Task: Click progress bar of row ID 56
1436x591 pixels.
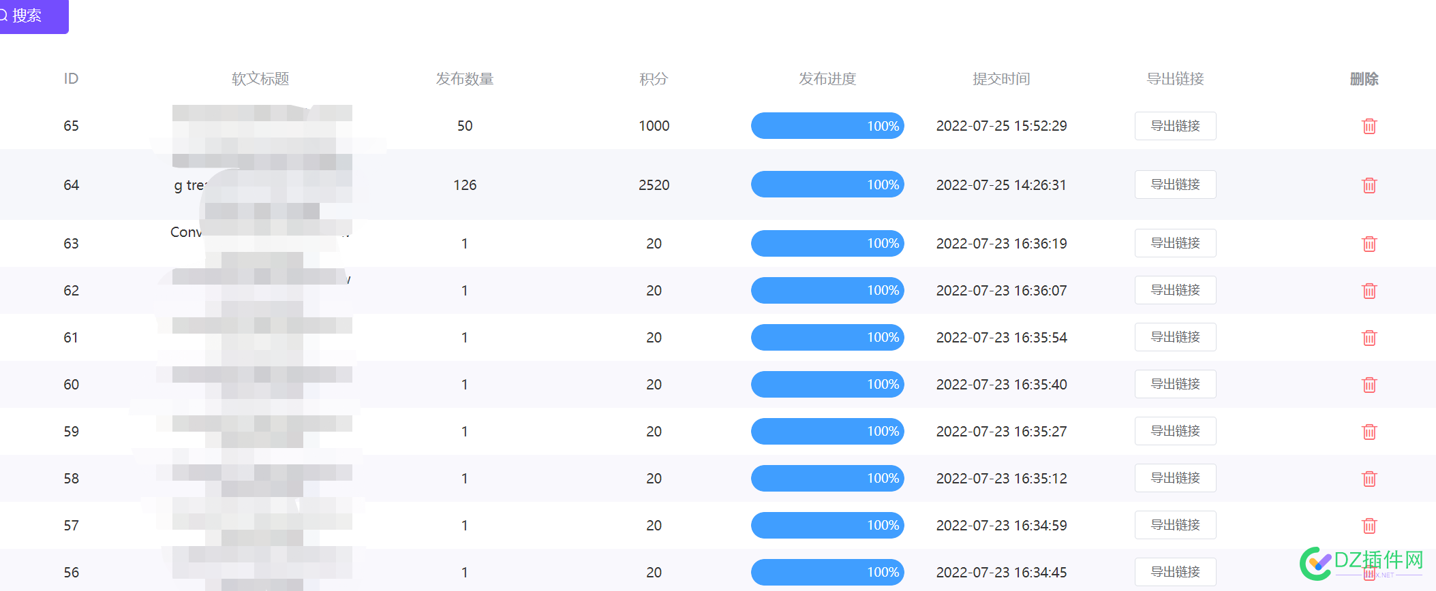Action: 827,572
